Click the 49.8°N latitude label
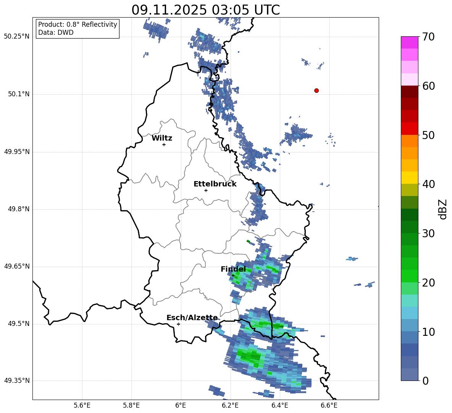452x413 pixels. (19, 209)
